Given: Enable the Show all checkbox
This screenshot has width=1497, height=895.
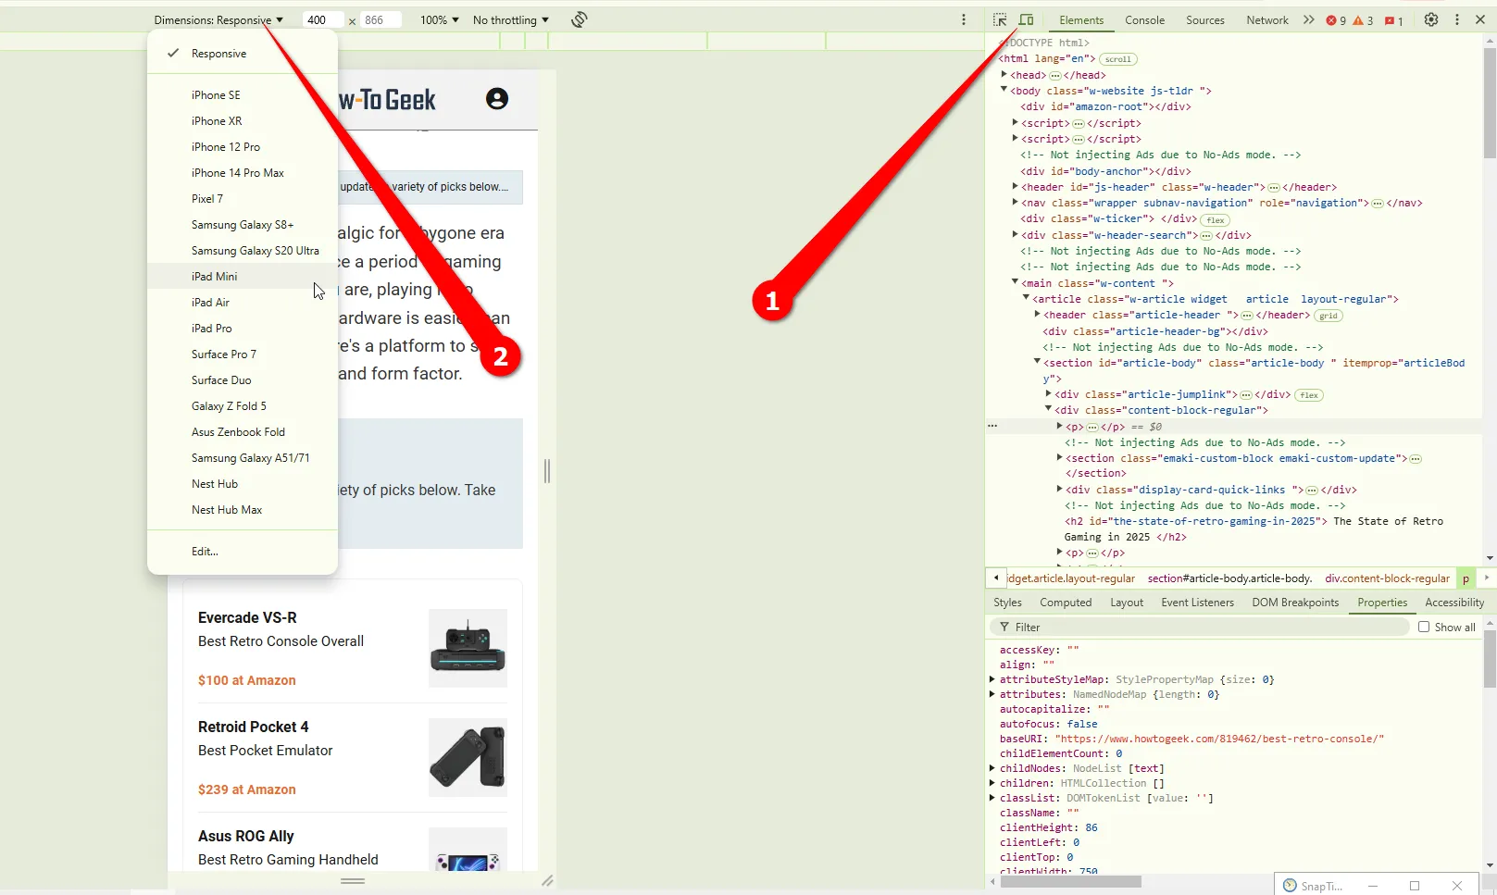Looking at the screenshot, I should 1424,627.
